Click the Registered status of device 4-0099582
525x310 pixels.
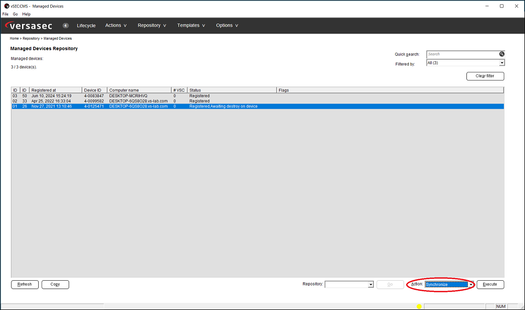click(x=199, y=101)
